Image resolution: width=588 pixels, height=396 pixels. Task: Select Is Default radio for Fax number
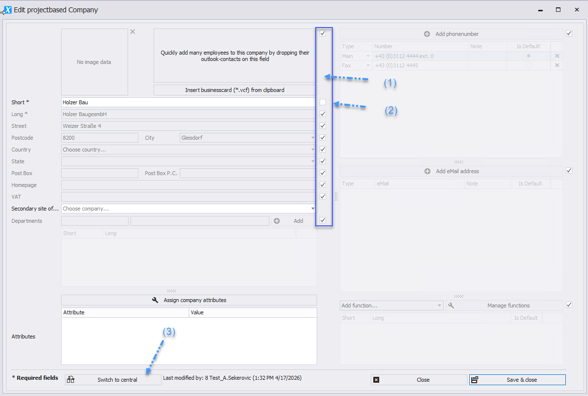coord(528,65)
